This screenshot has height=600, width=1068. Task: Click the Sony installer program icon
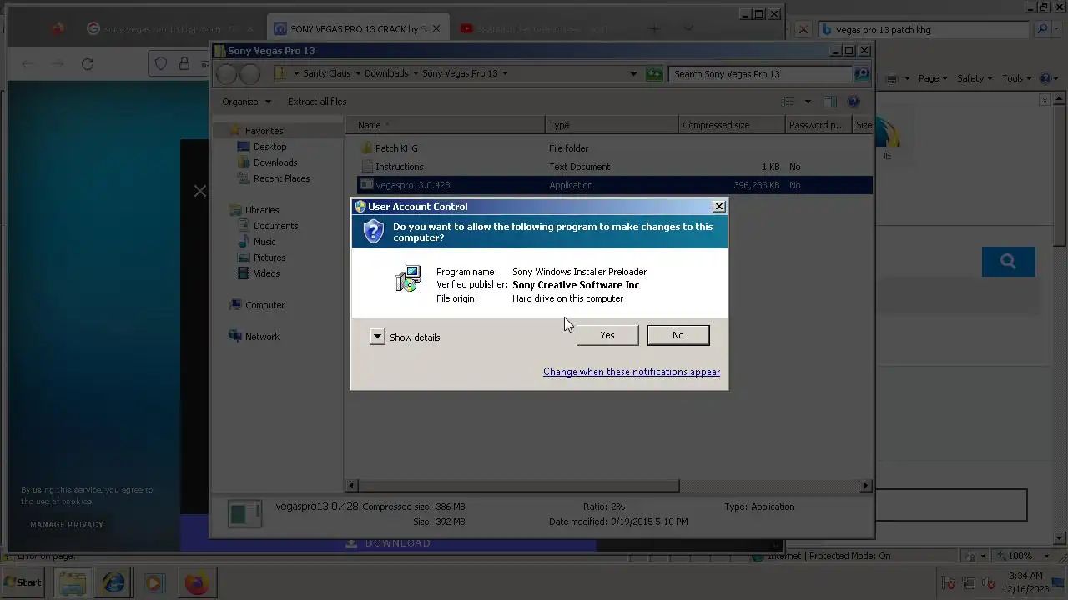click(x=408, y=278)
